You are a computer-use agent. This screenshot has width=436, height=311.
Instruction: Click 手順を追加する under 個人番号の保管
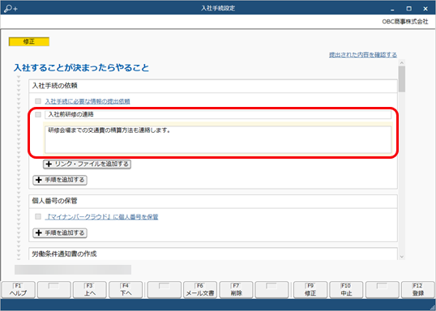pos(60,233)
